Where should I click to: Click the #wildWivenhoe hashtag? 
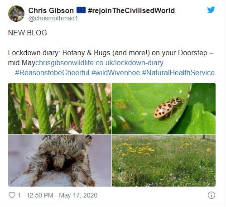tap(115, 72)
